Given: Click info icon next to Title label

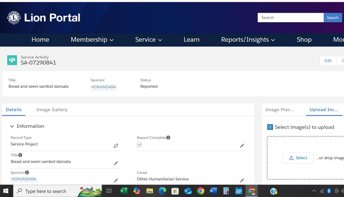Looking at the screenshot, I should 20,155.
